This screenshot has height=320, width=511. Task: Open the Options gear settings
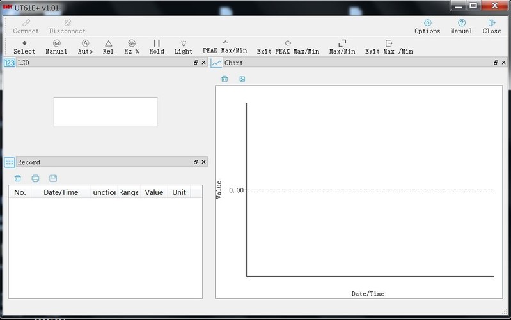click(427, 23)
